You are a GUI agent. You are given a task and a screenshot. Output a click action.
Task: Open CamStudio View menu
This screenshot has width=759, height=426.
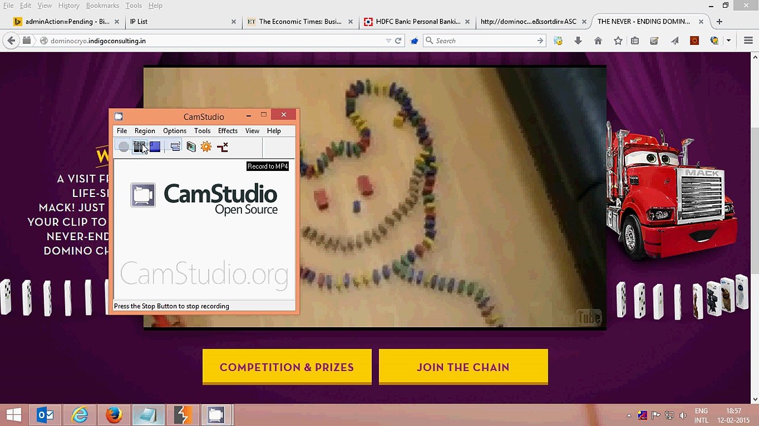[252, 131]
